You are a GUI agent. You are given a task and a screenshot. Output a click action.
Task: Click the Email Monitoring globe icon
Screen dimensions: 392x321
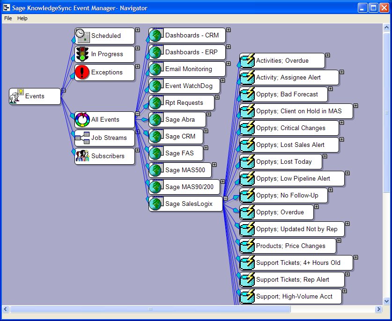point(156,69)
